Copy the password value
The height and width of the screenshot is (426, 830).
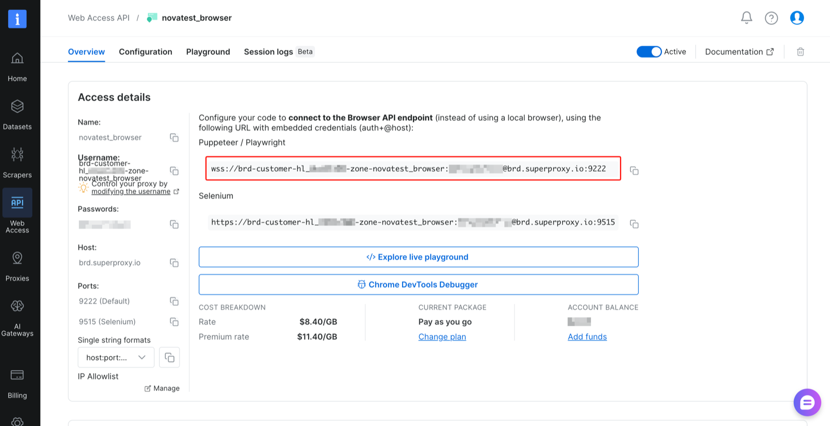point(174,224)
